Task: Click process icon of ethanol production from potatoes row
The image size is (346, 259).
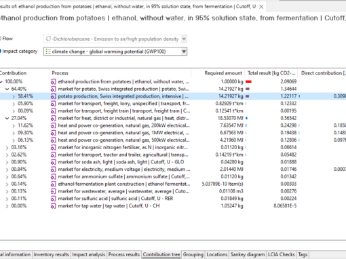Action: [53, 82]
